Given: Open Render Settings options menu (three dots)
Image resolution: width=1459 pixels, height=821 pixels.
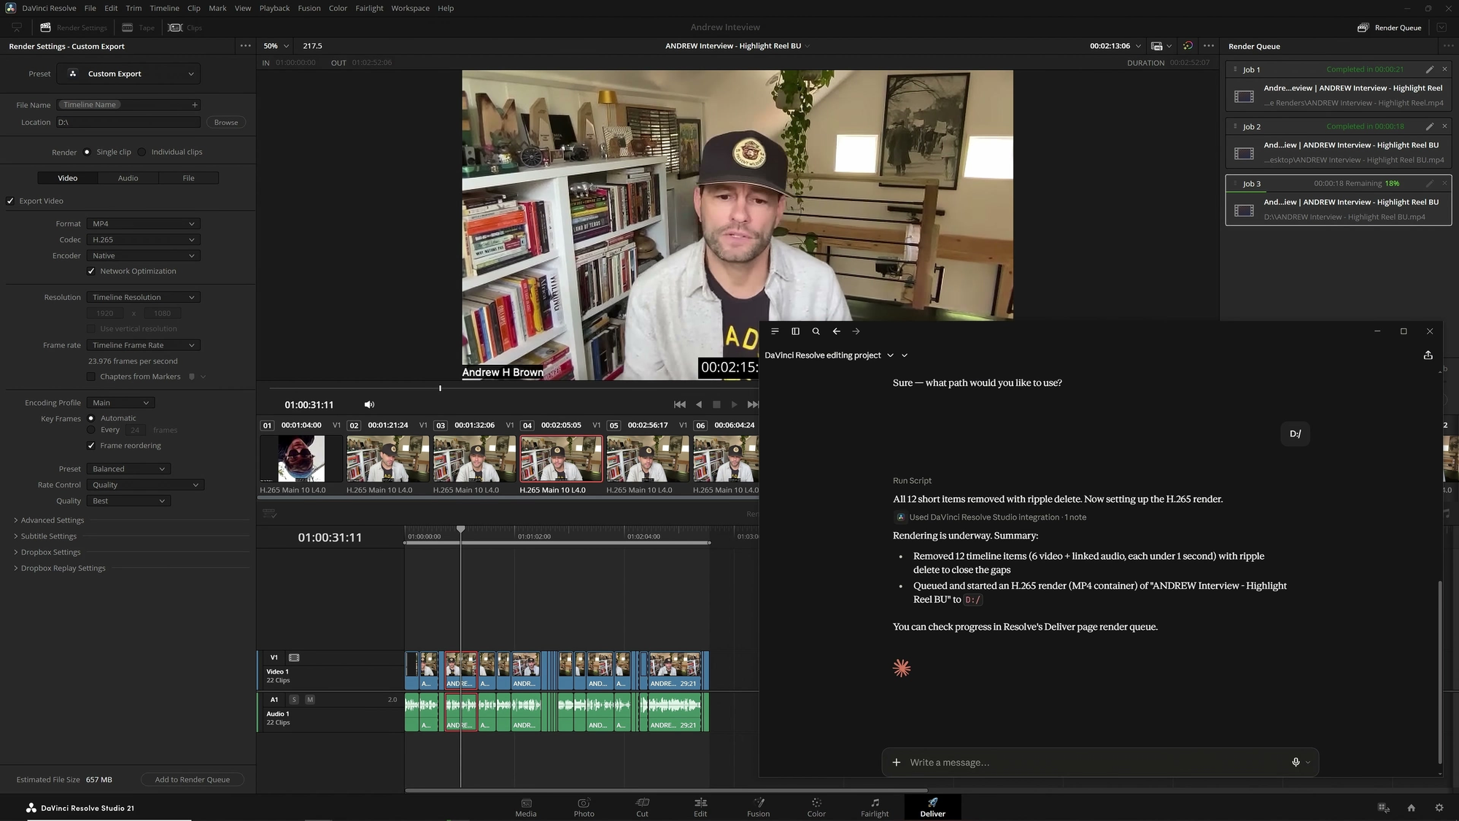Looking at the screenshot, I should click(x=246, y=46).
